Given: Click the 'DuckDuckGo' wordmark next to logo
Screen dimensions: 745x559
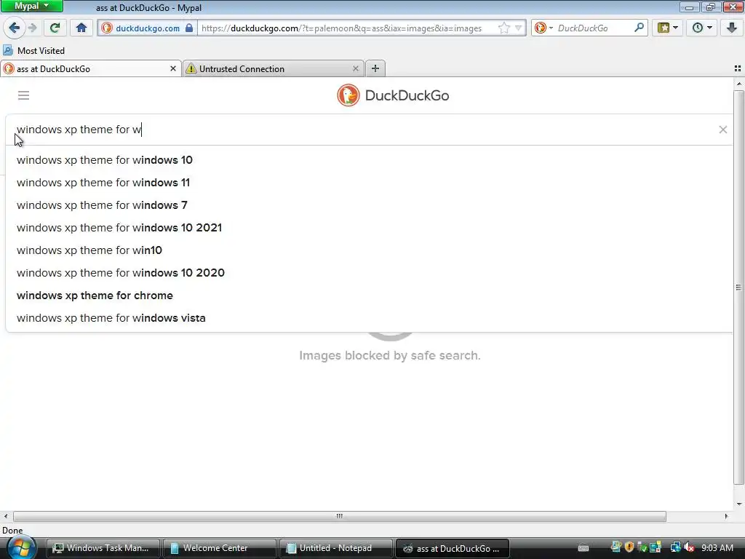Looking at the screenshot, I should (407, 95).
